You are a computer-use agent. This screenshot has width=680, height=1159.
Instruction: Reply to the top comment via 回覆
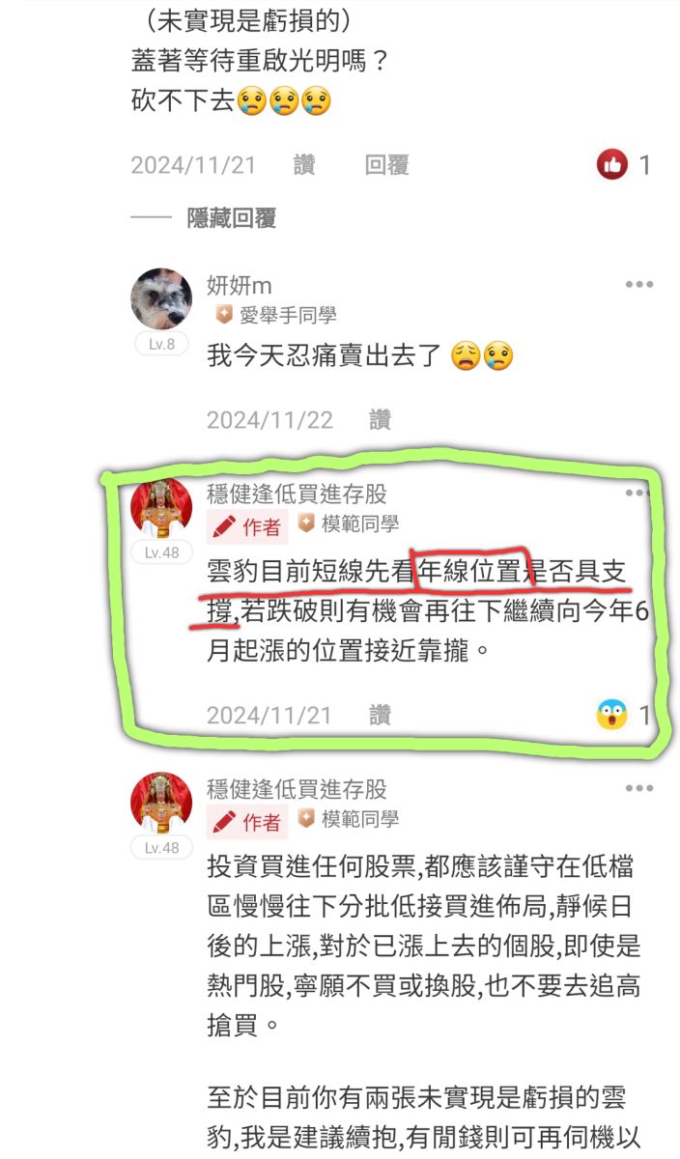click(x=386, y=165)
